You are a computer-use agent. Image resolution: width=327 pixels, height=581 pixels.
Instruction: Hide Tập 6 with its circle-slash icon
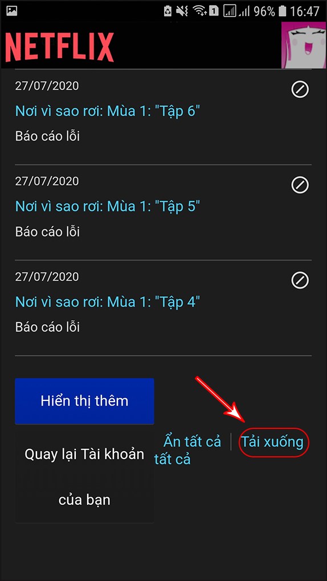pyautogui.click(x=300, y=89)
